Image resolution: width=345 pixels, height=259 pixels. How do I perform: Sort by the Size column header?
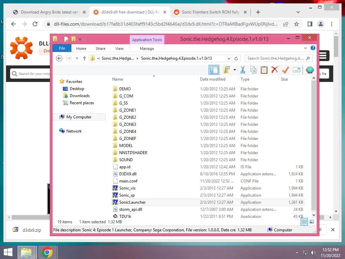pyautogui.click(x=284, y=79)
